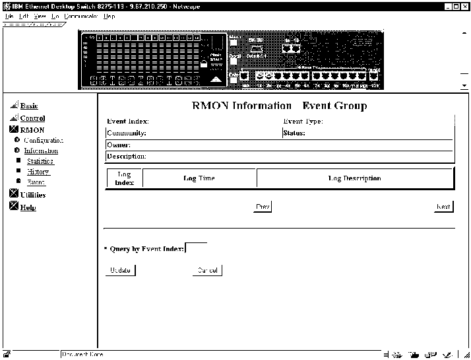Click the Query by Event Index field
This screenshot has height=360, width=471.
(196, 248)
